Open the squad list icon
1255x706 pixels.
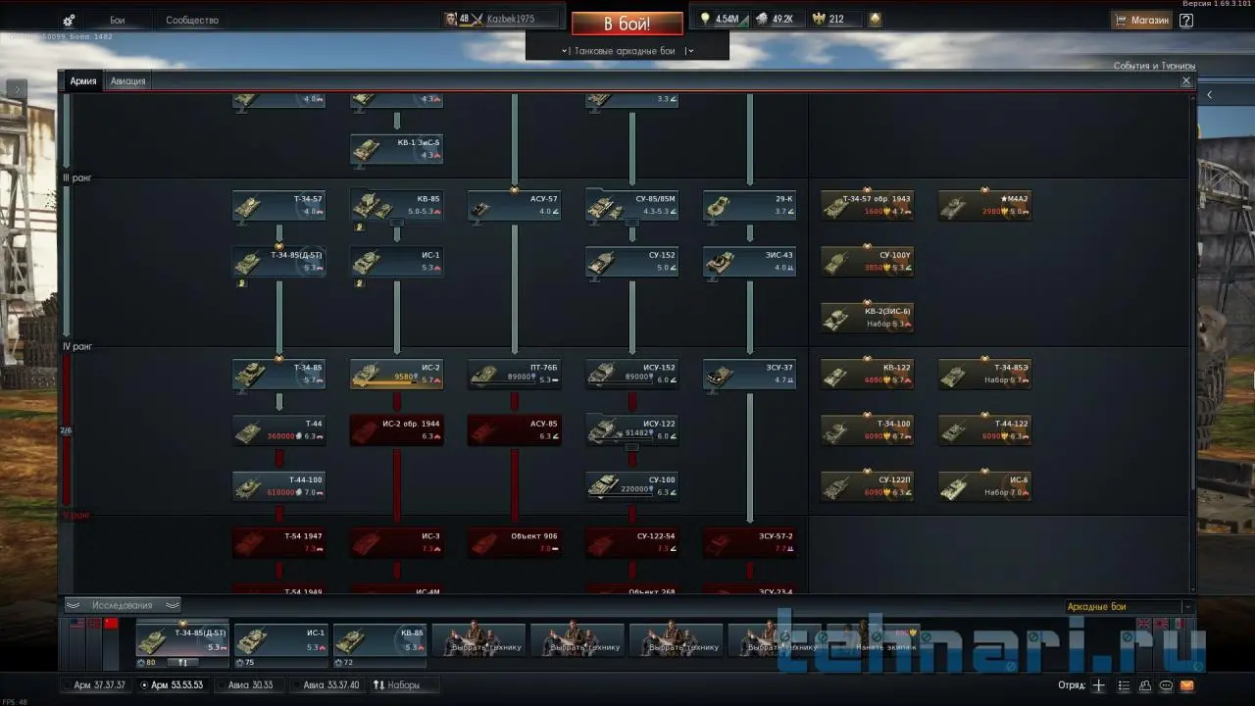coord(1124,685)
